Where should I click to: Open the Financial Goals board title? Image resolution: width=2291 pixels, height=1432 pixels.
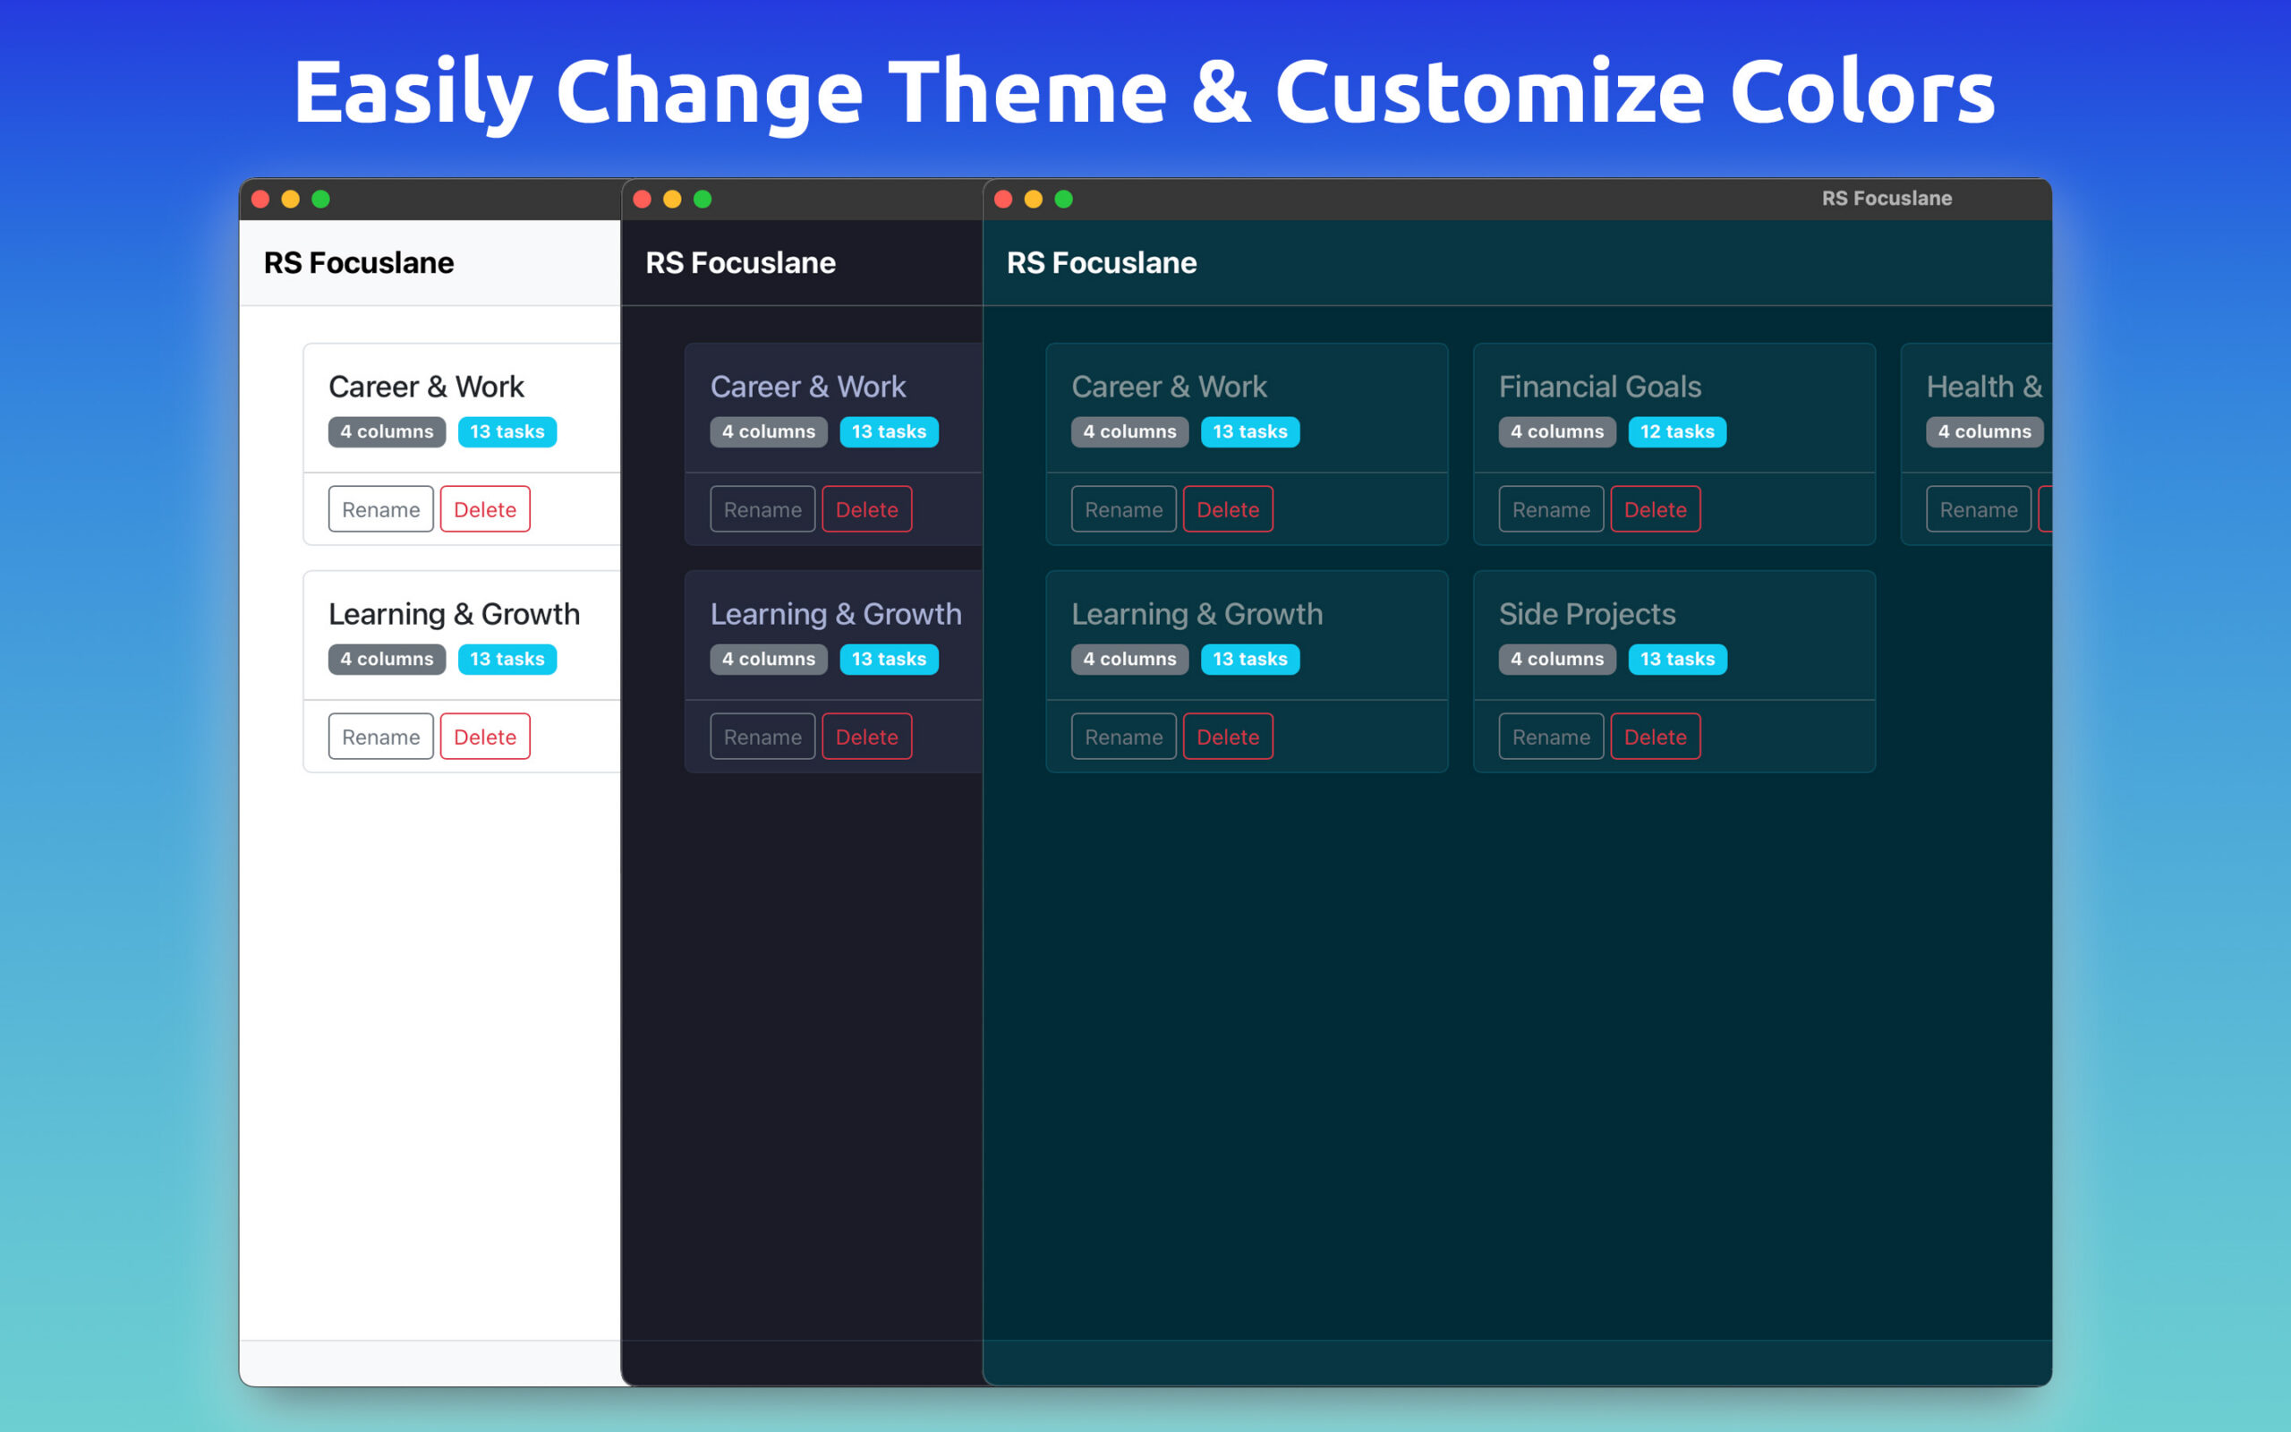point(1599,387)
